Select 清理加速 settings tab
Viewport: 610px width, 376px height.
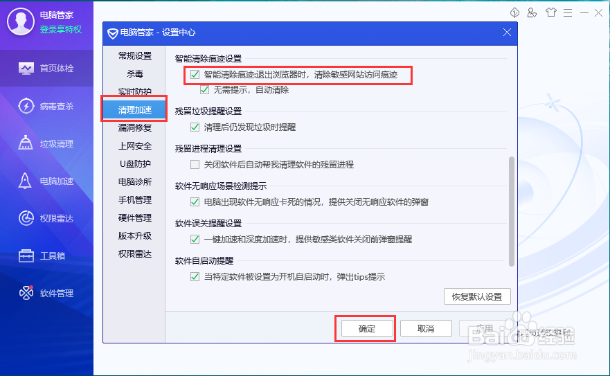pos(134,110)
